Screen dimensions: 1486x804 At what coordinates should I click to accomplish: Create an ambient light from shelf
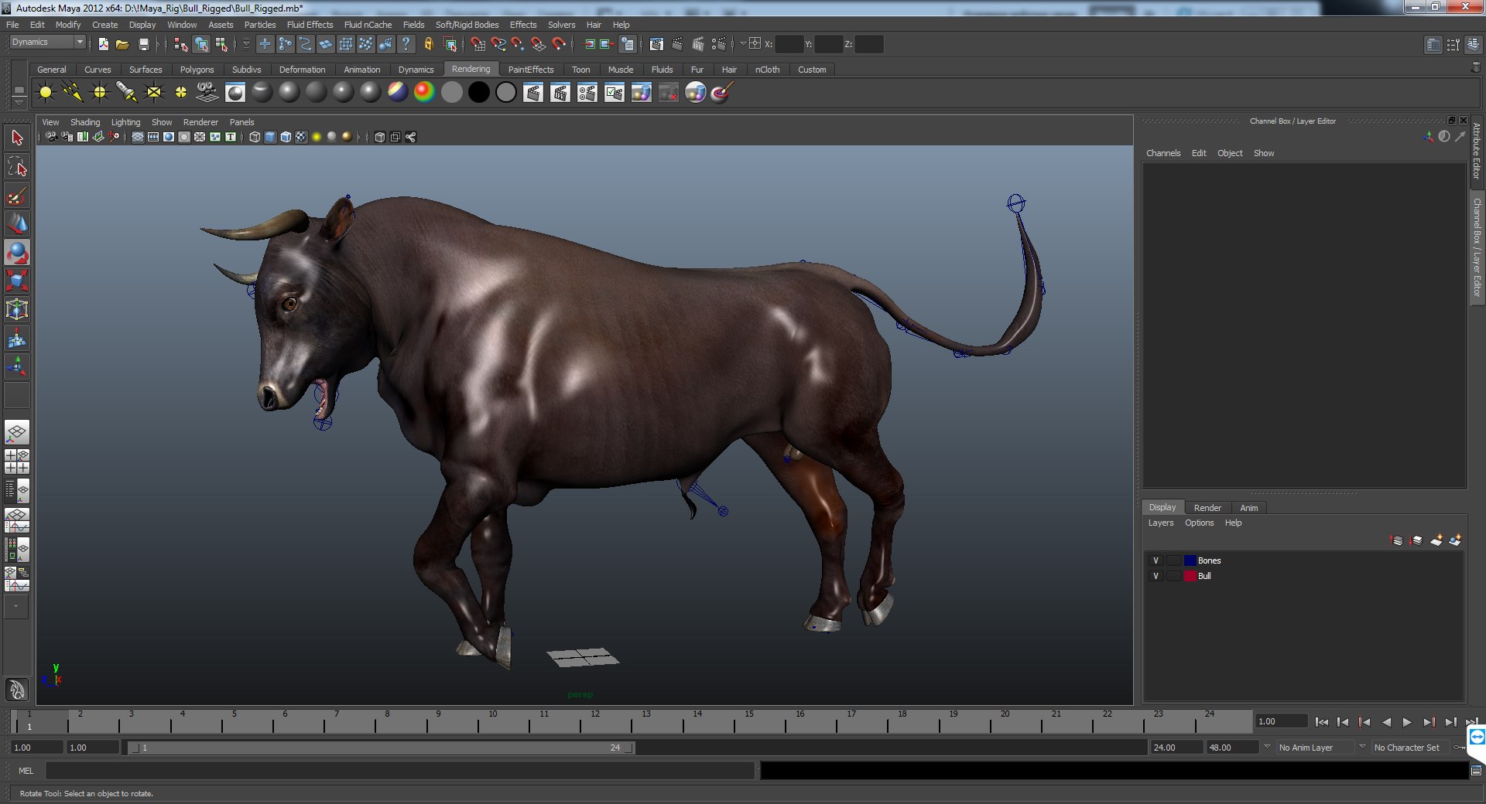coord(46,93)
